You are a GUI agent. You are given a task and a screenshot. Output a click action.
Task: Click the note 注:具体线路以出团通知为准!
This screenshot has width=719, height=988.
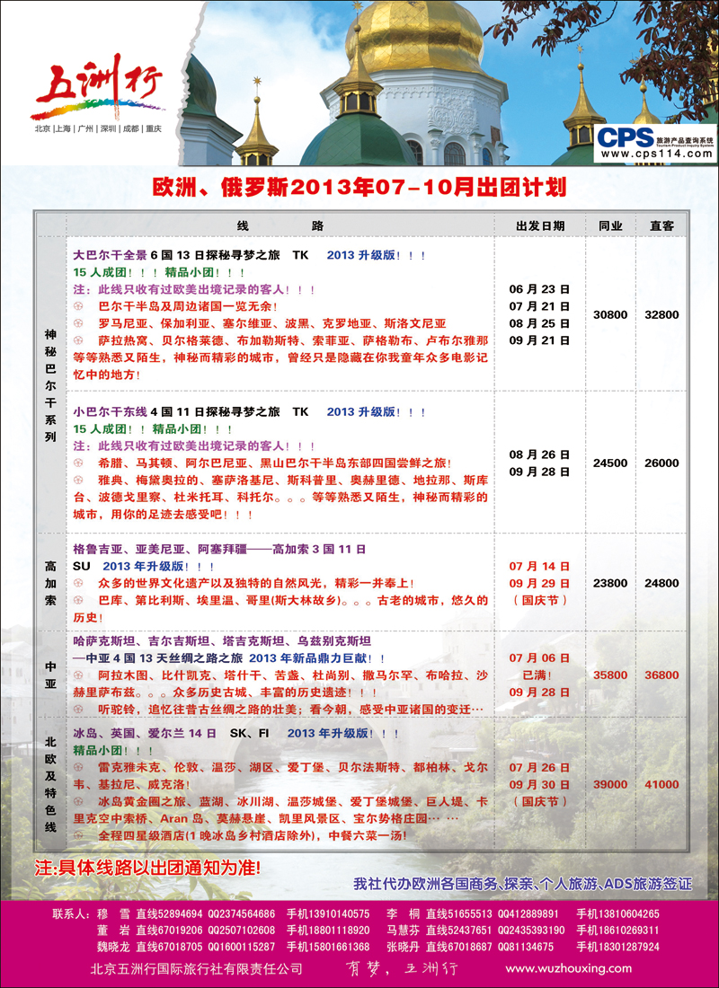(x=147, y=869)
